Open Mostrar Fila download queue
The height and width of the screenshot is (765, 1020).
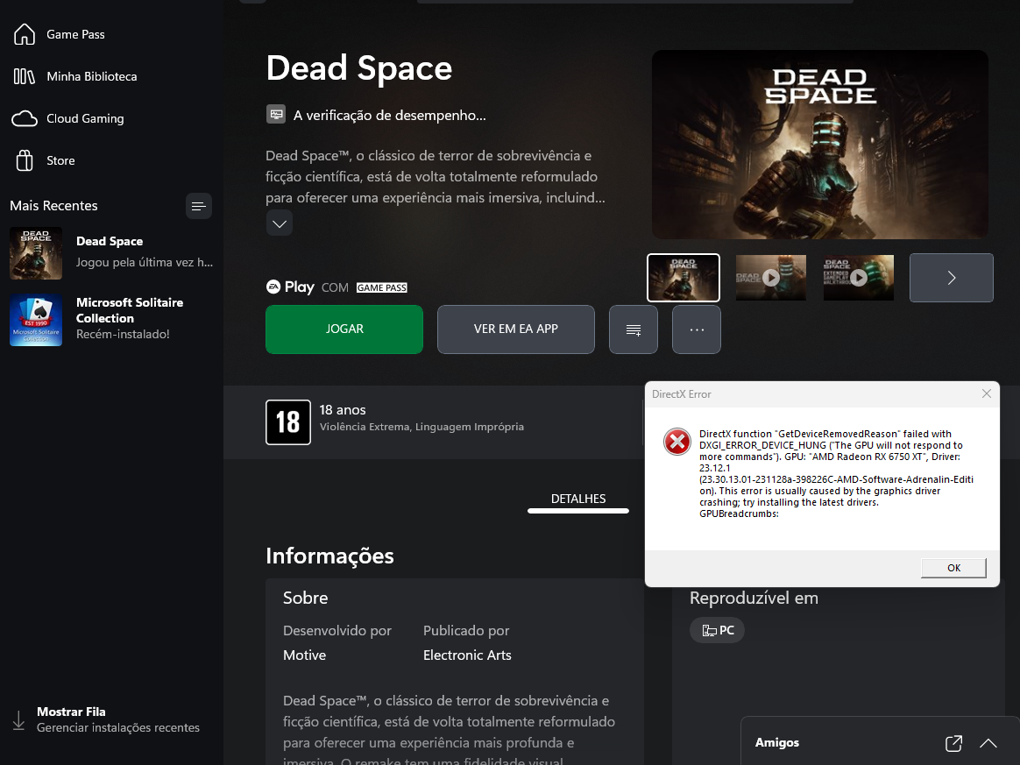click(107, 719)
